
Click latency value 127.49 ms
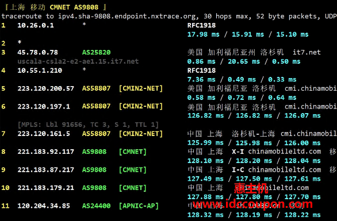205,179
